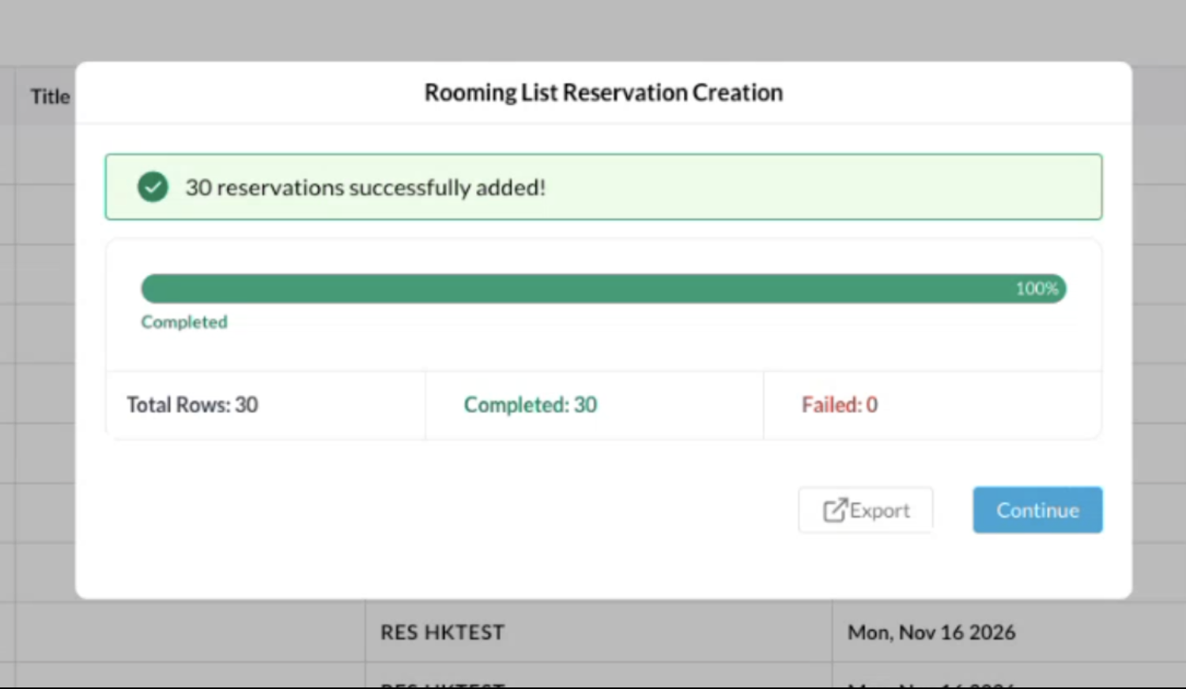Screen dimensions: 1186x689
Task: Click the Export arrow icon
Action: point(834,510)
